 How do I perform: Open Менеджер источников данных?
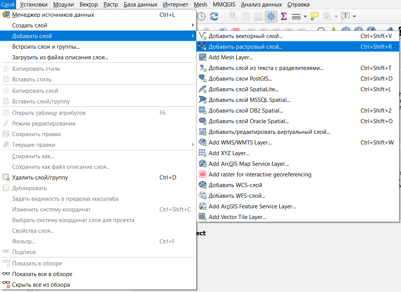pos(53,15)
